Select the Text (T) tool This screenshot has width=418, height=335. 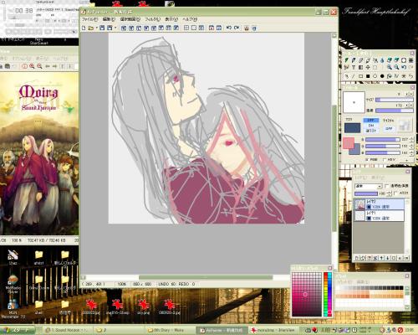[x=354, y=67]
